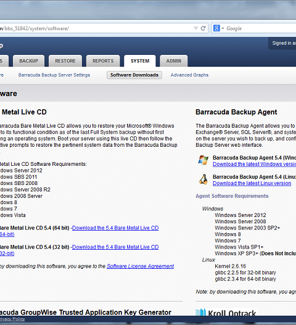
Task: Click the Google search engine icon
Action: point(216,28)
